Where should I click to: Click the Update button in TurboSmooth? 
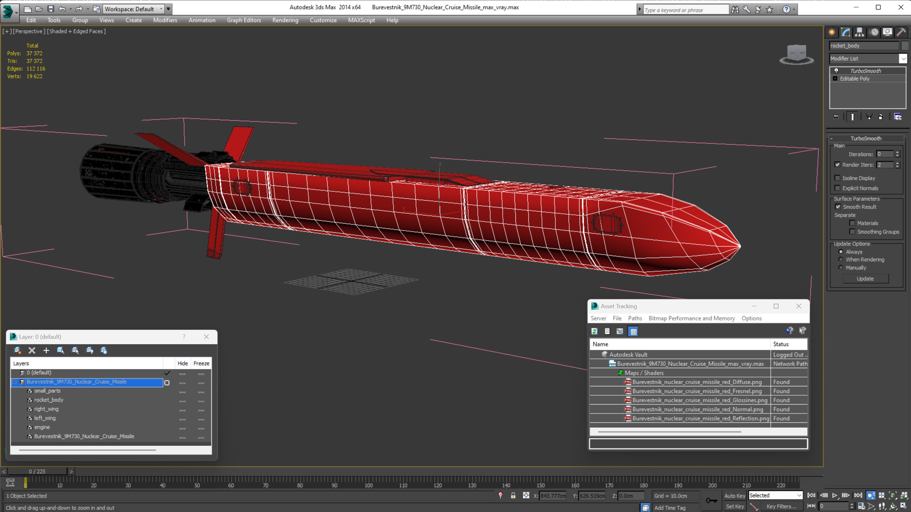[x=865, y=278]
